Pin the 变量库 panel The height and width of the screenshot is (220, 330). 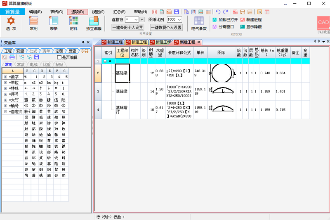pos(82,42)
